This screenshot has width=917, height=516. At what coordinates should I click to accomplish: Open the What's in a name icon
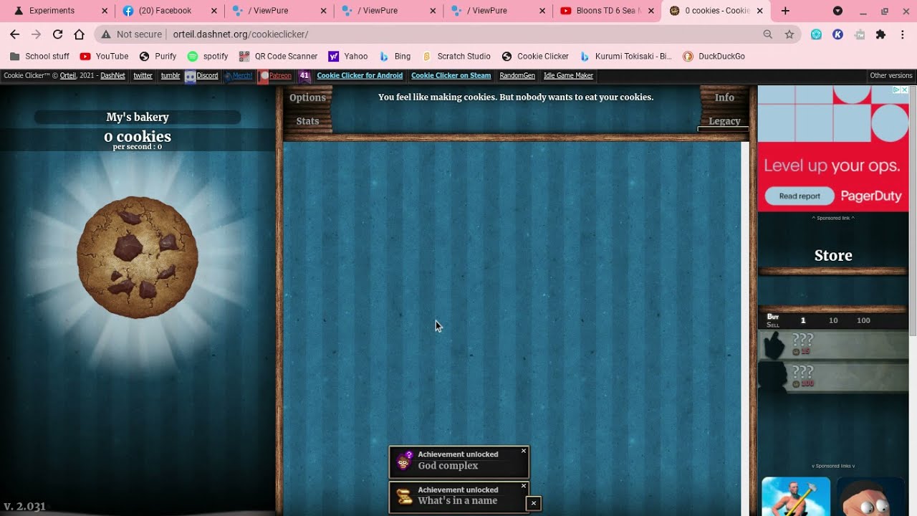pos(405,496)
